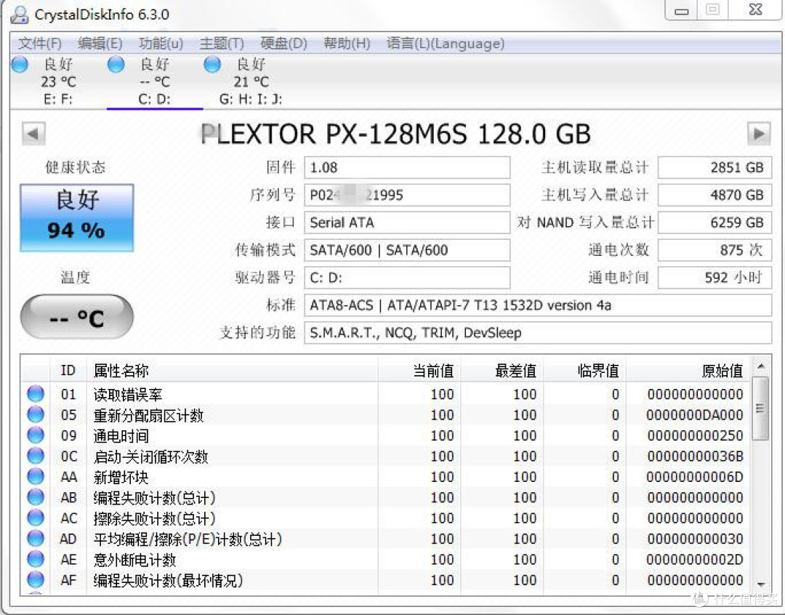Click status orb for attribute AB
The image size is (785, 615).
pyautogui.click(x=36, y=497)
